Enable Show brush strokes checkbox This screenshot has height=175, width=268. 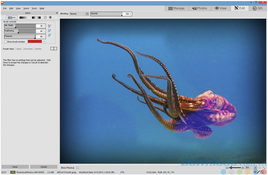pos(6,42)
